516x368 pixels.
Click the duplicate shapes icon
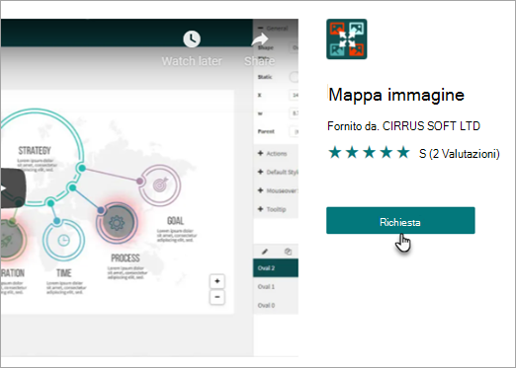point(288,252)
